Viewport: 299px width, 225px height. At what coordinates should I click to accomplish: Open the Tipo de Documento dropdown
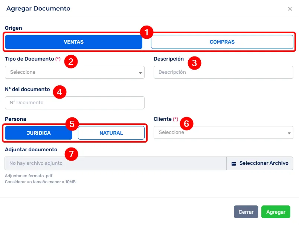click(x=75, y=72)
